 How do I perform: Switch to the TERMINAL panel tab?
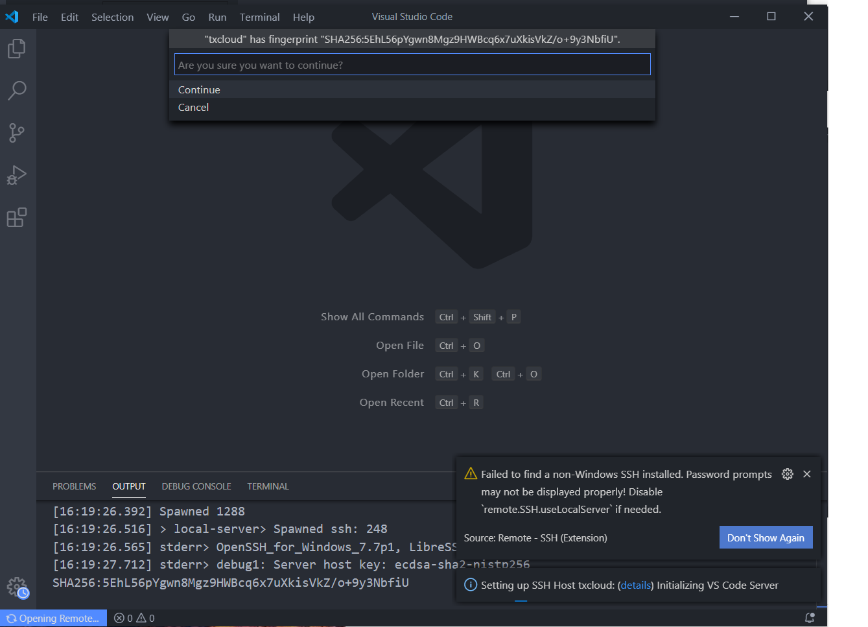(x=268, y=486)
